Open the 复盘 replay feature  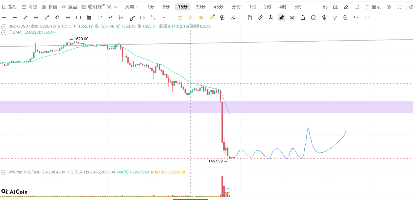69,7
